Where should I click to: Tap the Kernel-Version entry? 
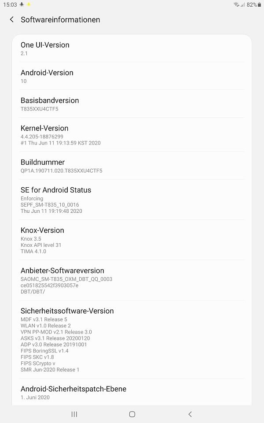[132, 135]
